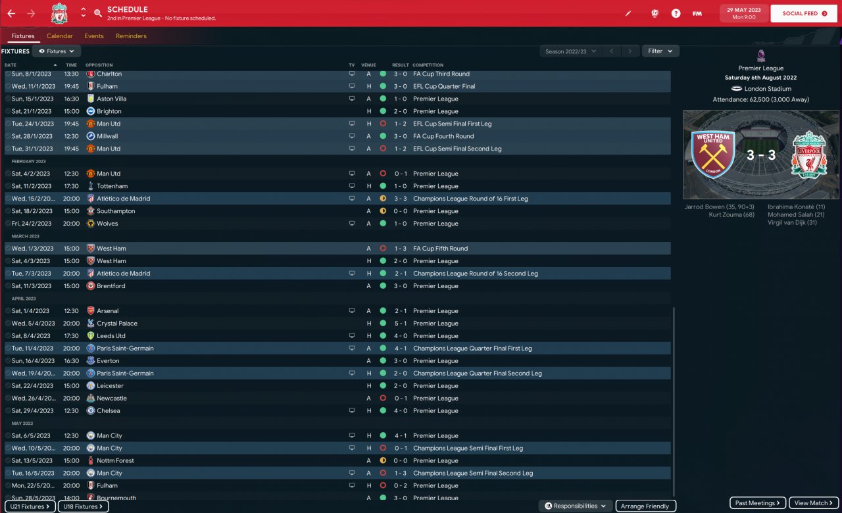
Task: Click the TV icon on Arsenal row
Action: (x=352, y=311)
